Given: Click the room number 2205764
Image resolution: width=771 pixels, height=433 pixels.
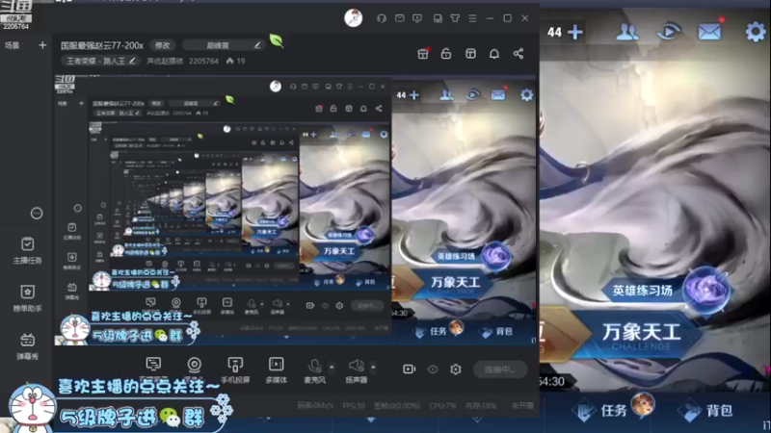Looking at the screenshot, I should point(203,61).
